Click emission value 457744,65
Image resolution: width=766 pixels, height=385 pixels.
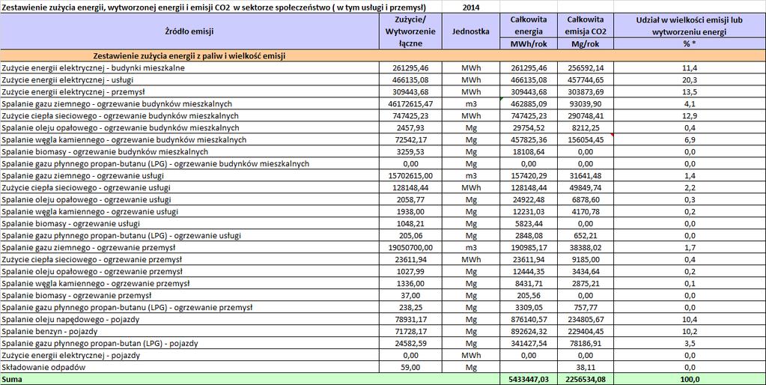[586, 79]
